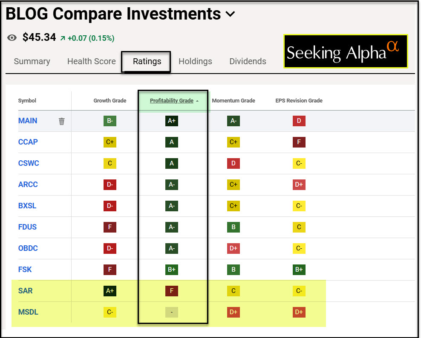Screen dimensions: 421x338
Task: Click the green price change arrow indicator
Action: pos(63,38)
